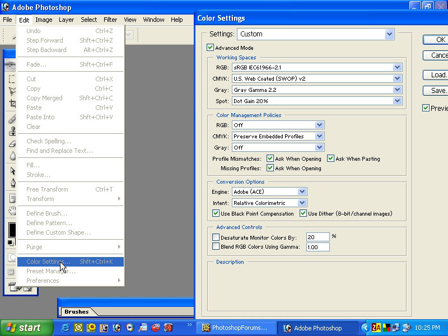Select the Crop tool in toolbox
Viewport: 448px width, 336px height.
(x=12, y=104)
